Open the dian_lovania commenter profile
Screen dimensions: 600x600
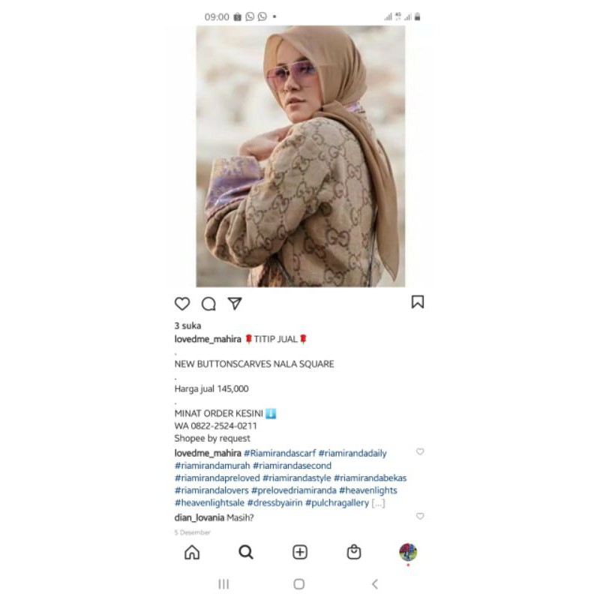pos(199,517)
